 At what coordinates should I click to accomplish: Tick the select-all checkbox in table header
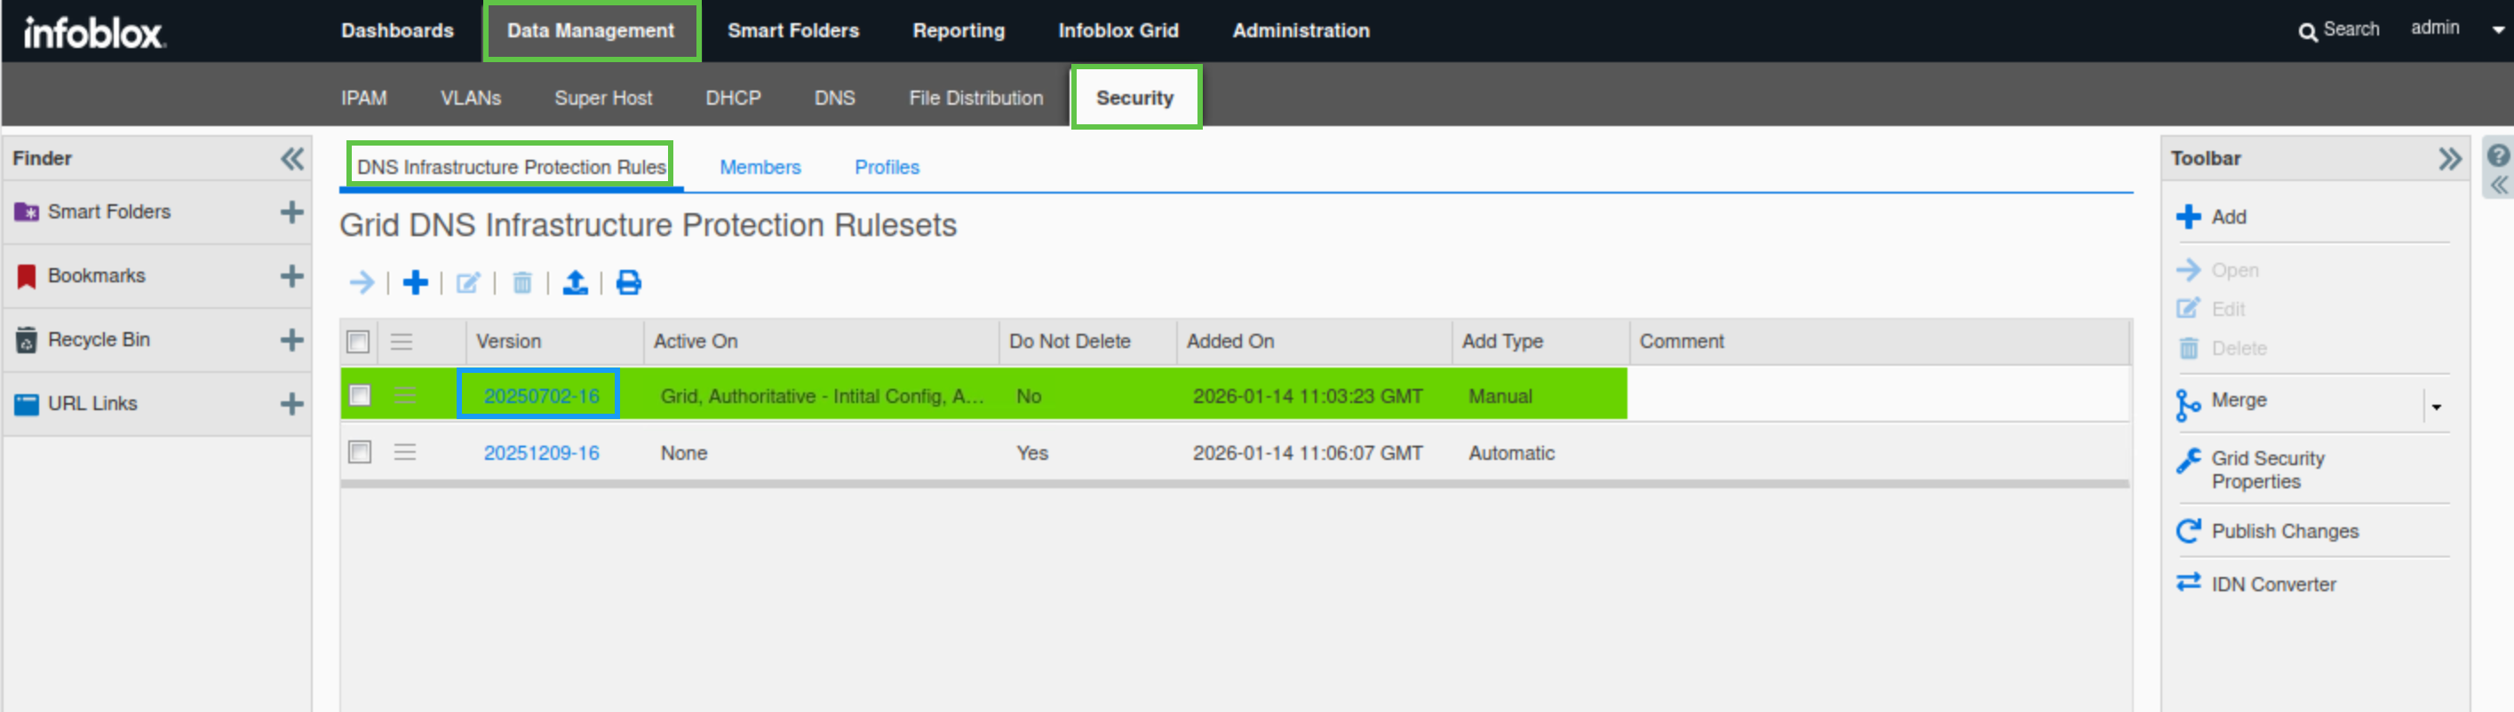(x=358, y=342)
